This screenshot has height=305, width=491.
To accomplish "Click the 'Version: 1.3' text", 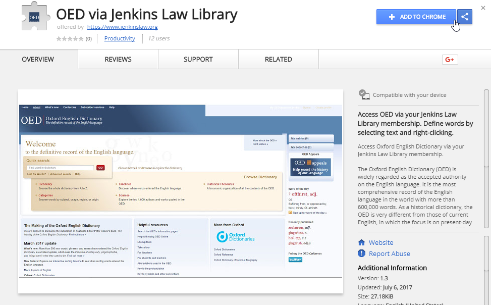I will (372, 278).
